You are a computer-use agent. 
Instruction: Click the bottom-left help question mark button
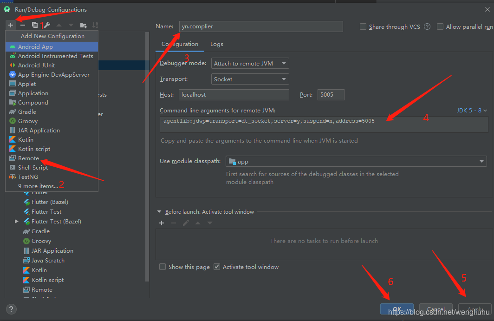(x=11, y=309)
